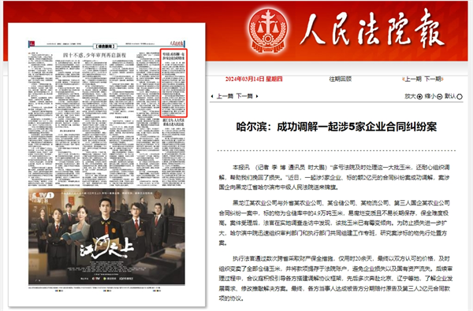Image resolution: width=473 pixels, height=311 pixels.
Task: Open the 下一期 next issue link
Action: (x=433, y=80)
